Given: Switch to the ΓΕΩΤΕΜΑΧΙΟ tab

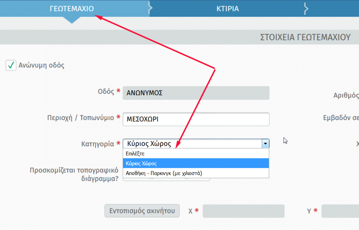Looking at the screenshot, I should point(72,9).
